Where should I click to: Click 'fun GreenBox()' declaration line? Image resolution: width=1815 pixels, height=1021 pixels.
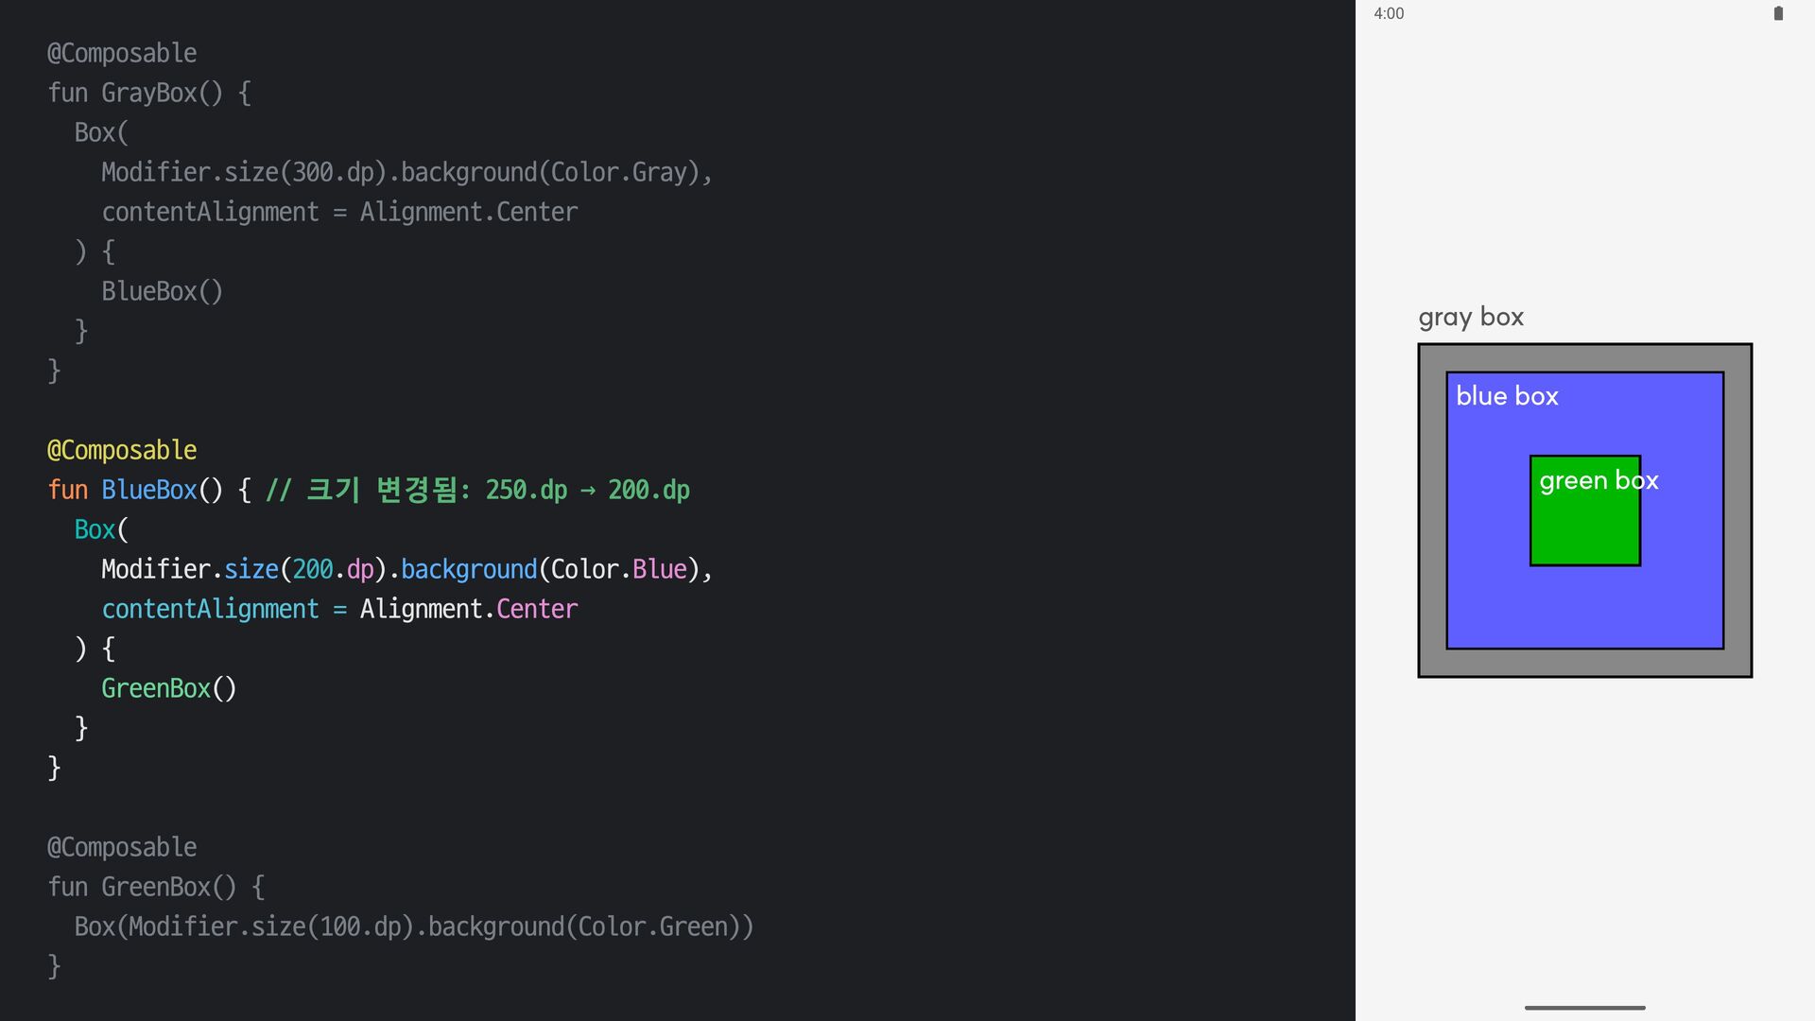coord(156,887)
